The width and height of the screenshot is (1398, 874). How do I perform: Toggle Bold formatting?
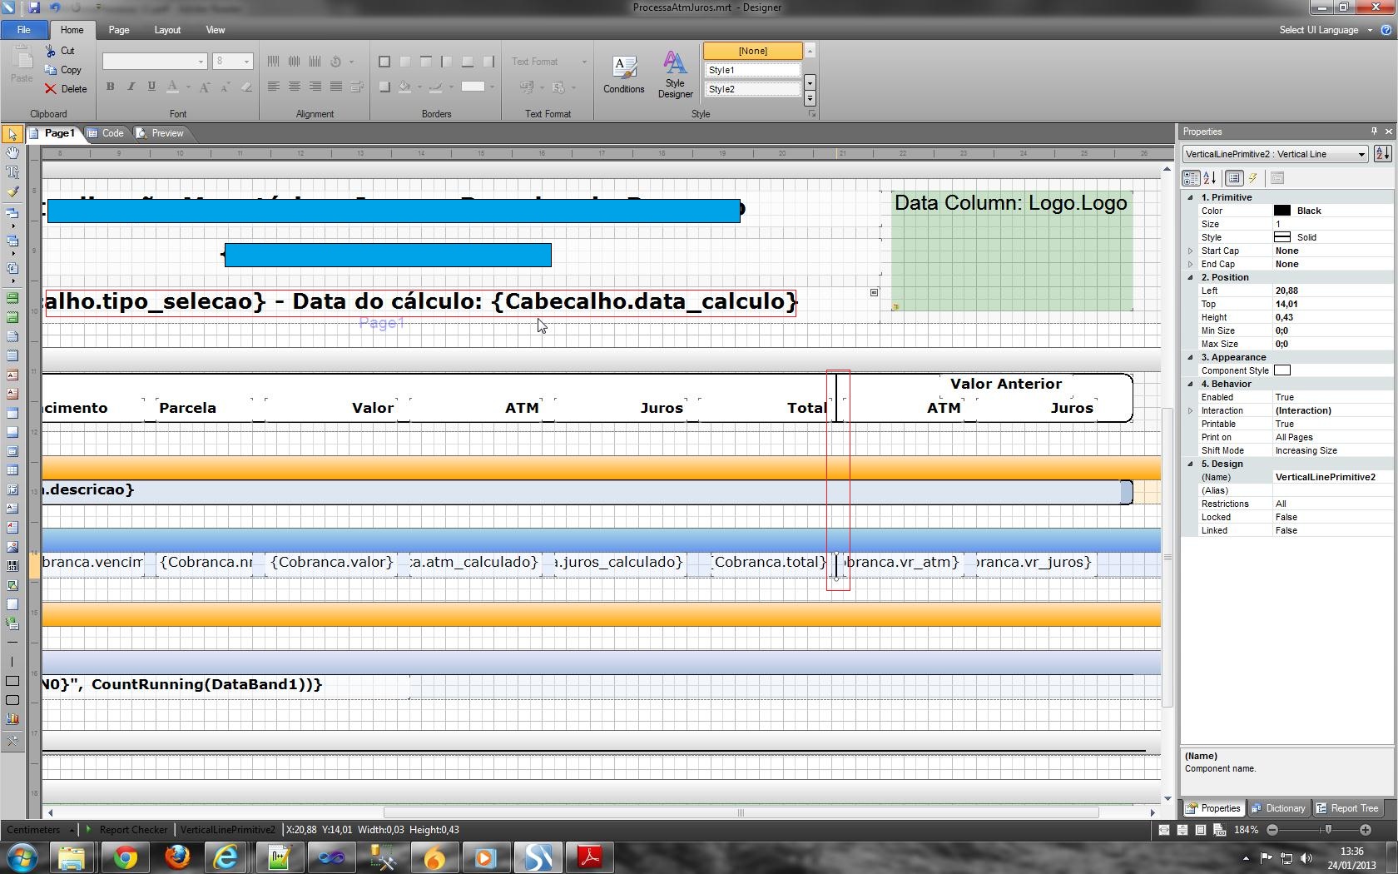coord(110,87)
